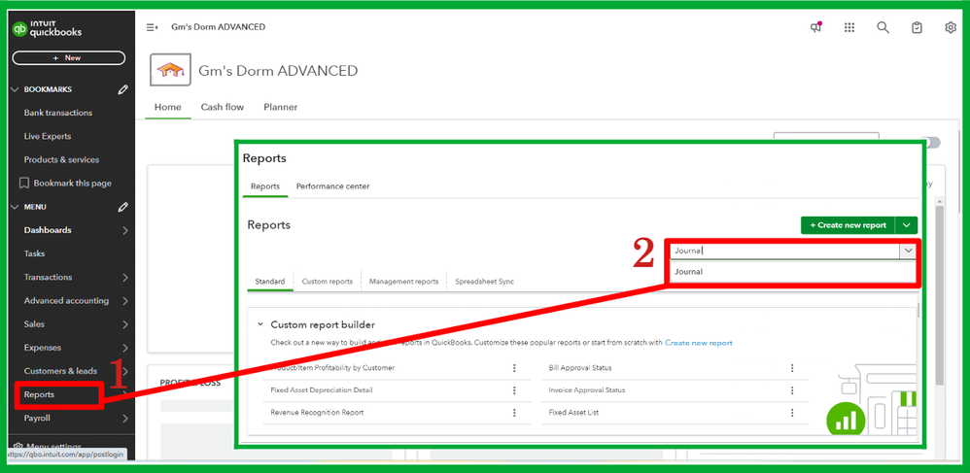Collapse the Custom report builder section

[260, 324]
